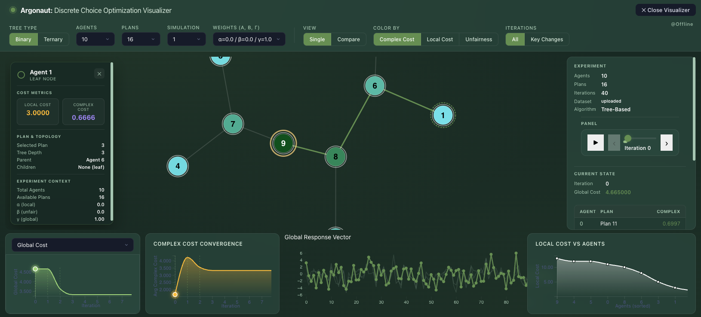This screenshot has height=317, width=701.
Task: Click the 'Parent Agent 6' row
Action: click(x=61, y=160)
